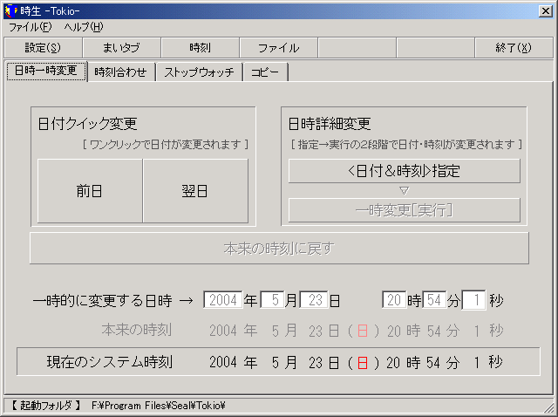The width and height of the screenshot is (558, 417).
Task: Open the ストップウォッチ tab
Action: [x=199, y=72]
